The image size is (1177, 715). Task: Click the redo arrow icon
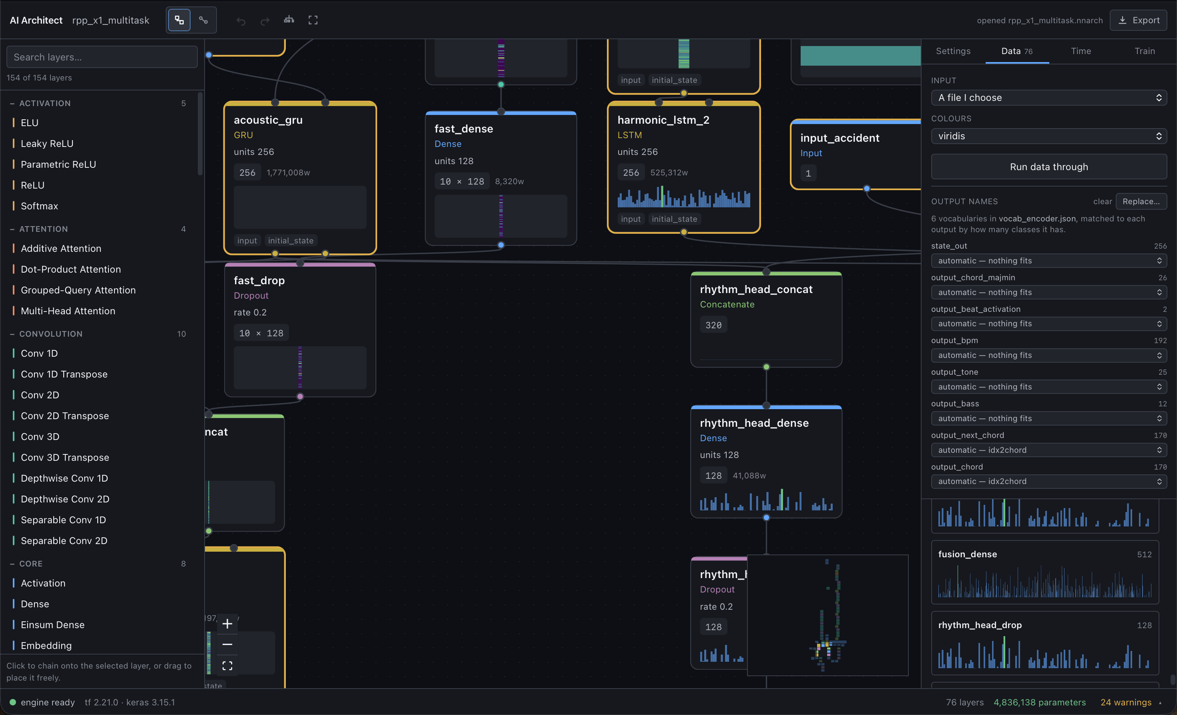[265, 20]
